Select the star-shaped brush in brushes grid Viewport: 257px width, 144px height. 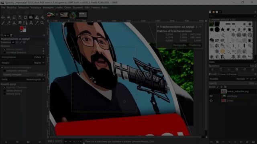[222, 29]
